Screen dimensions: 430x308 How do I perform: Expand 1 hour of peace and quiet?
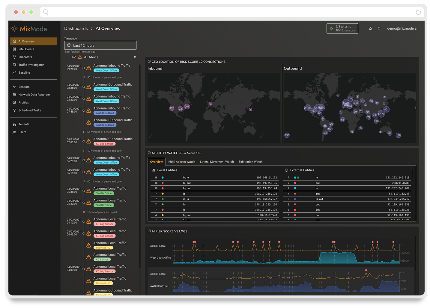coord(102,212)
